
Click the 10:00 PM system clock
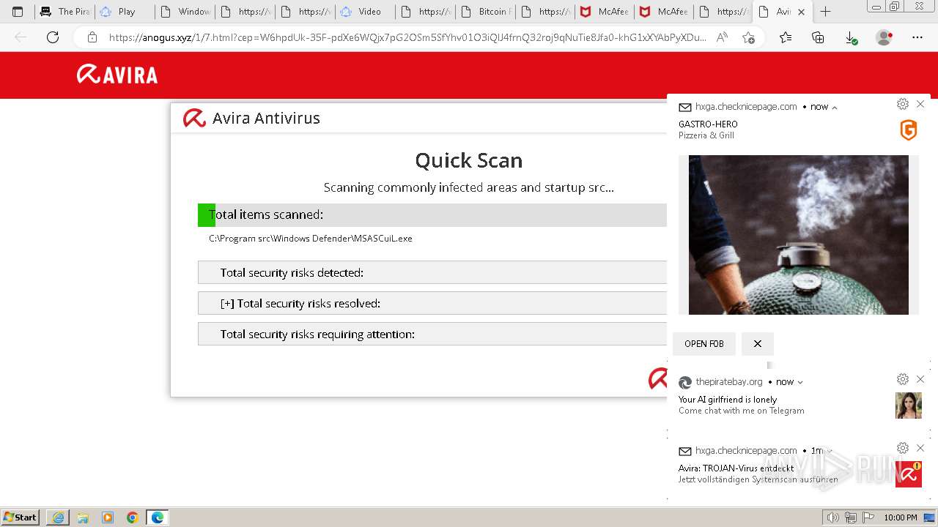[901, 517]
